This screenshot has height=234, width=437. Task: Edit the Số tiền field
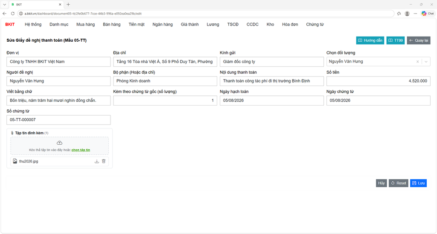[379, 81]
